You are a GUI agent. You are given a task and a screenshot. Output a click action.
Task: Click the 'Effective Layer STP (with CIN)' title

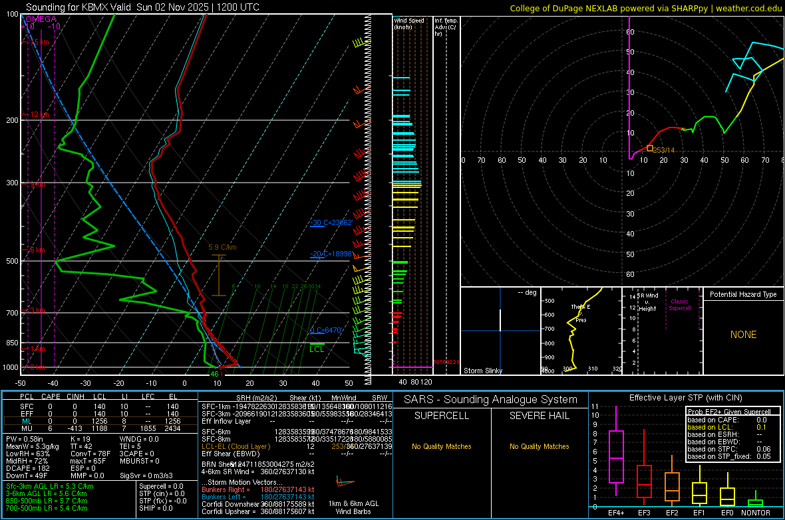(685, 398)
